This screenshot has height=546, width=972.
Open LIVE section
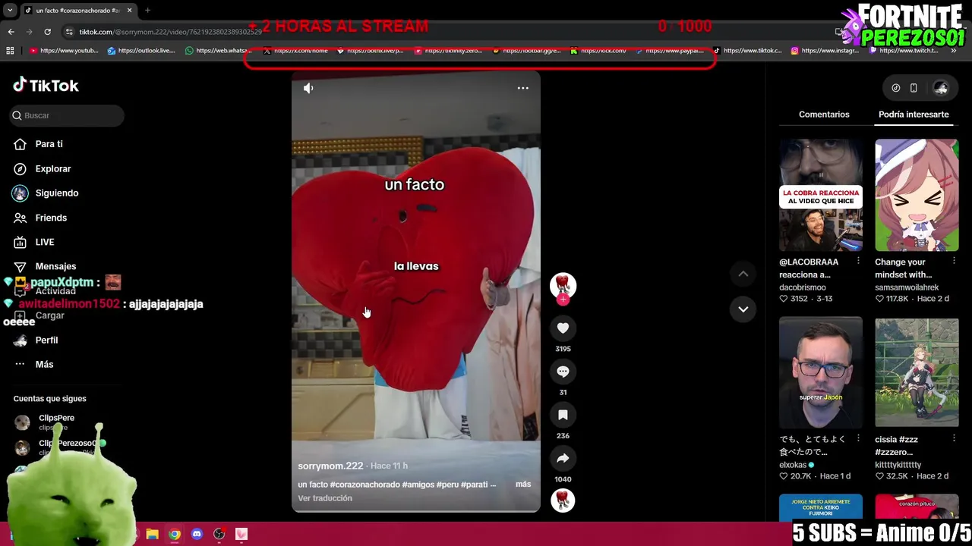(x=45, y=242)
